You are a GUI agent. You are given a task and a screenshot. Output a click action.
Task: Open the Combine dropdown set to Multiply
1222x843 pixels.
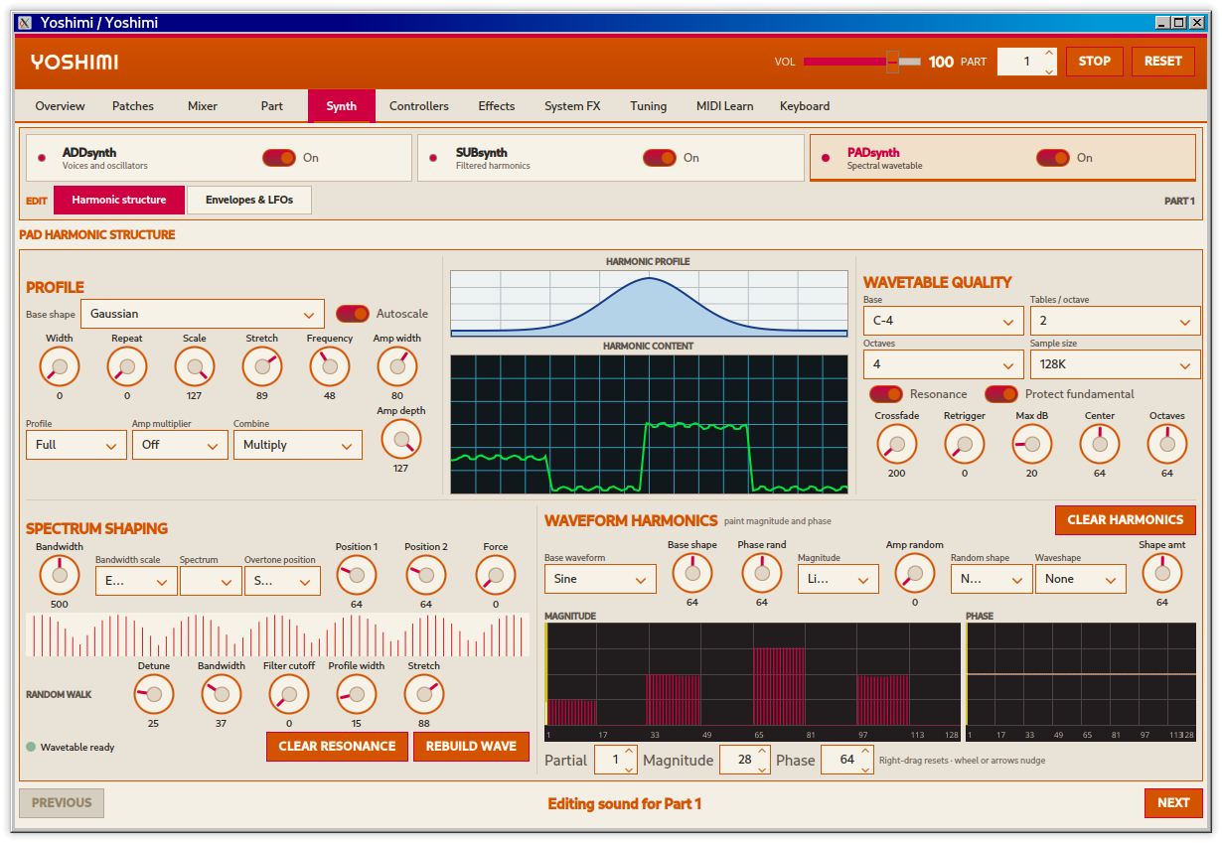click(x=298, y=445)
